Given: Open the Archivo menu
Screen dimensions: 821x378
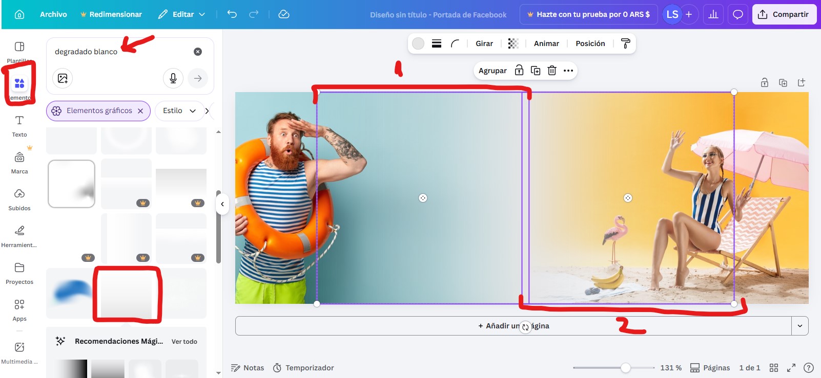Looking at the screenshot, I should [x=53, y=14].
